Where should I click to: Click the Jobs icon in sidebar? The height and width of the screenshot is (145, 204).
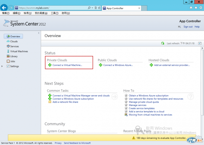pyautogui.click(x=8, y=61)
